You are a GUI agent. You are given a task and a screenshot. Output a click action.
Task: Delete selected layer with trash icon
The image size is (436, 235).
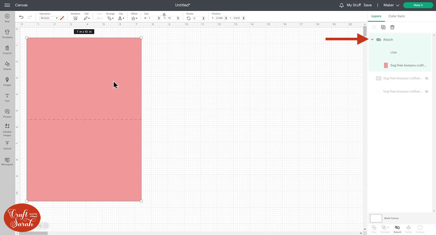[392, 27]
